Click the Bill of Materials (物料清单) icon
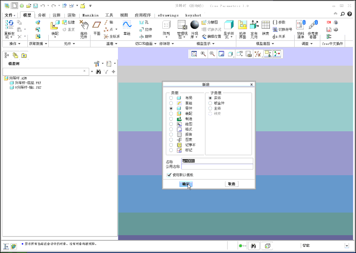This screenshot has height=253, width=356. pyautogui.click(x=301, y=25)
